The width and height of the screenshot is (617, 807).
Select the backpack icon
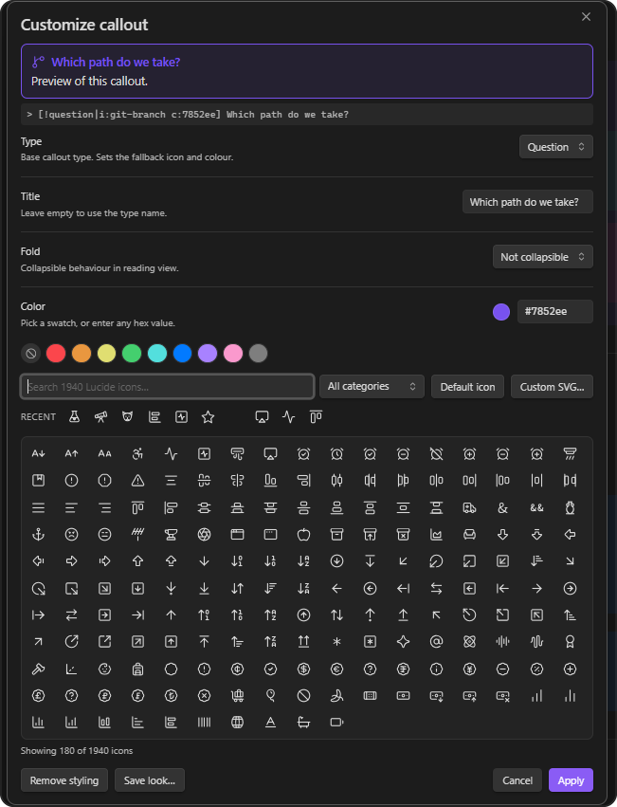pos(138,669)
